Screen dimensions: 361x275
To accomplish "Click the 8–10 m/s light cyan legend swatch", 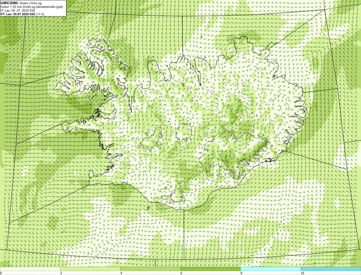I will 270,269.
